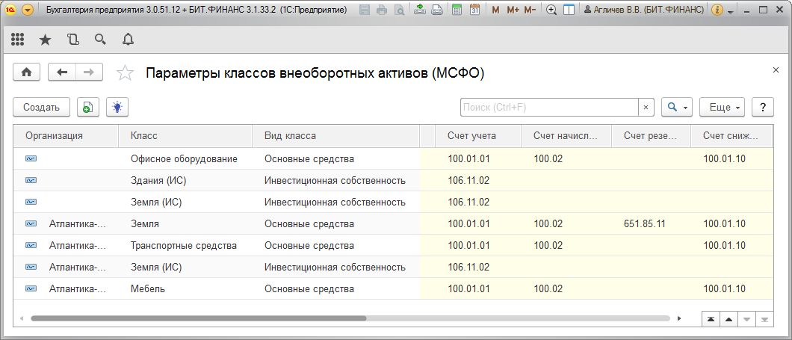Open help with the question mark button
The image size is (792, 340).
[x=762, y=108]
